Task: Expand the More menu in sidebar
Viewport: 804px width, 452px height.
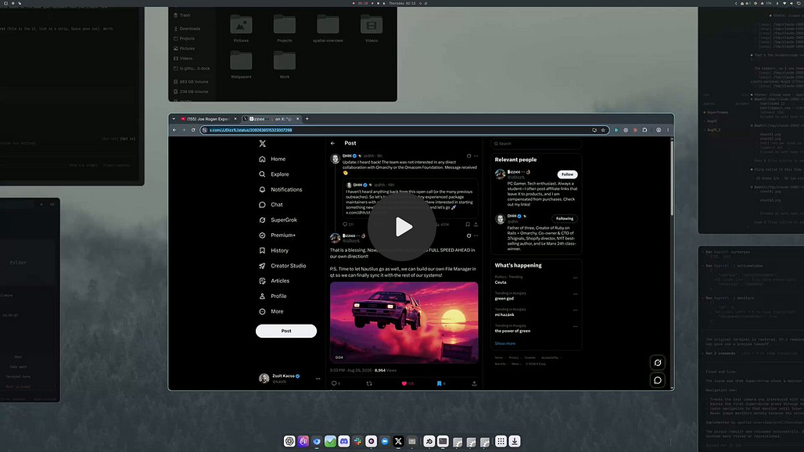Action: point(271,311)
